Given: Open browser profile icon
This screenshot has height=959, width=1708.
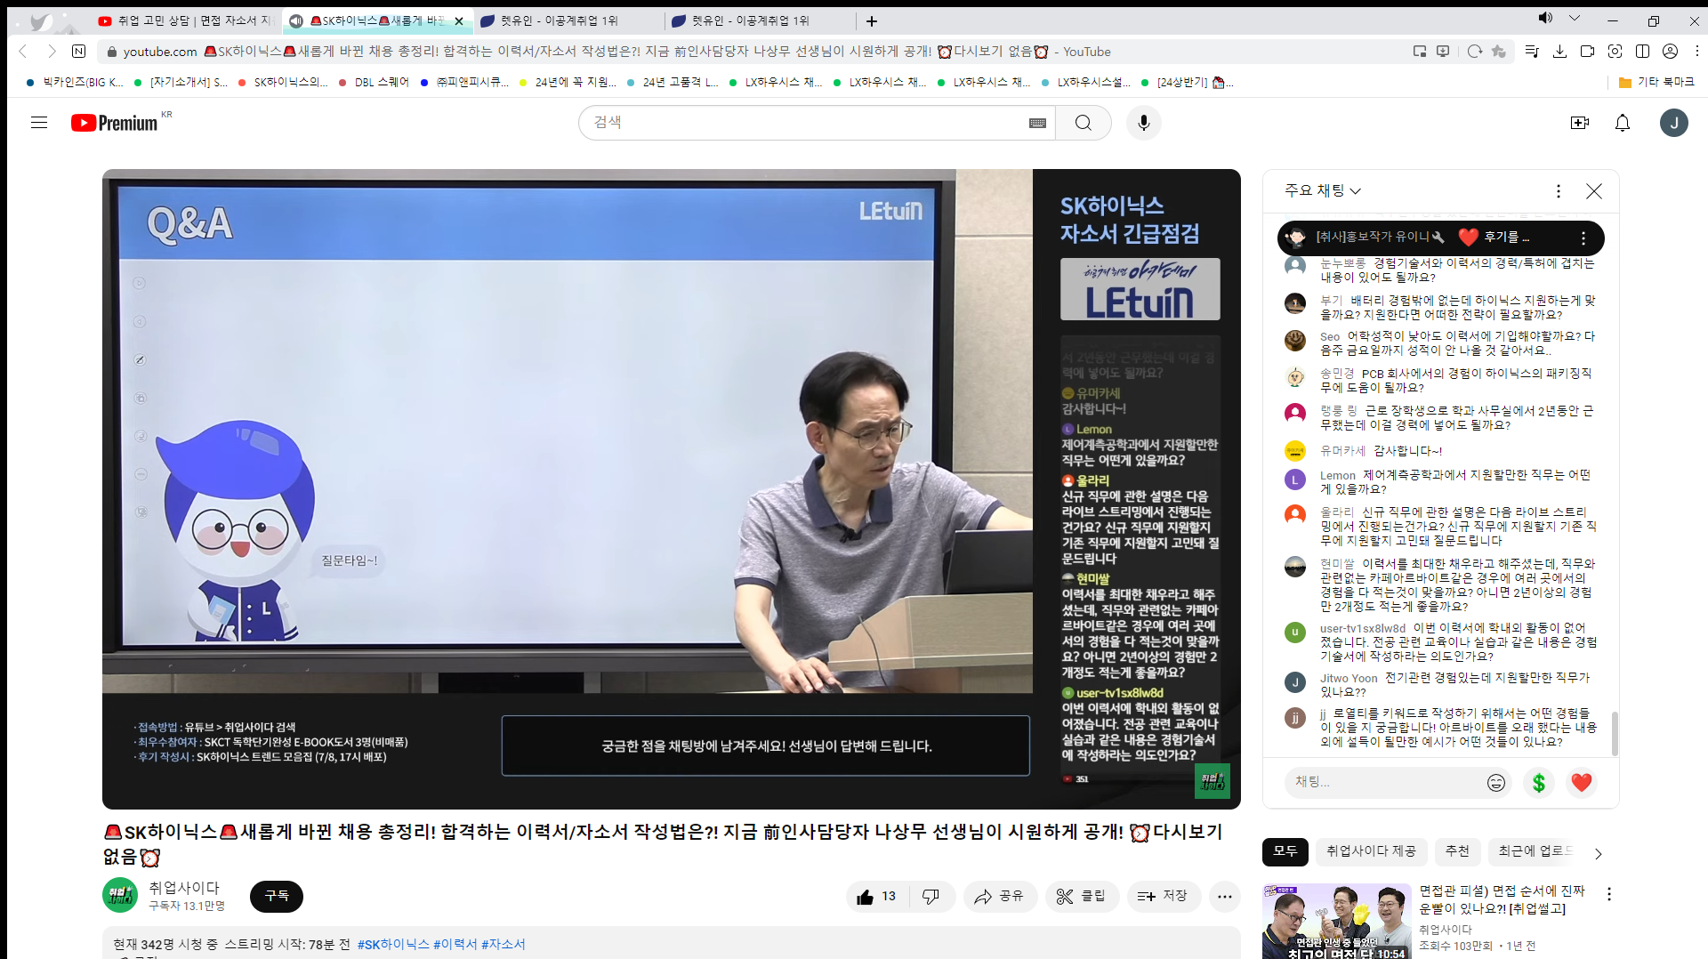Looking at the screenshot, I should 1671,52.
